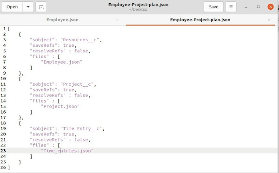This screenshot has width=279, height=173.
Task: Click the "Resources__c" value text
Action: point(80,40)
